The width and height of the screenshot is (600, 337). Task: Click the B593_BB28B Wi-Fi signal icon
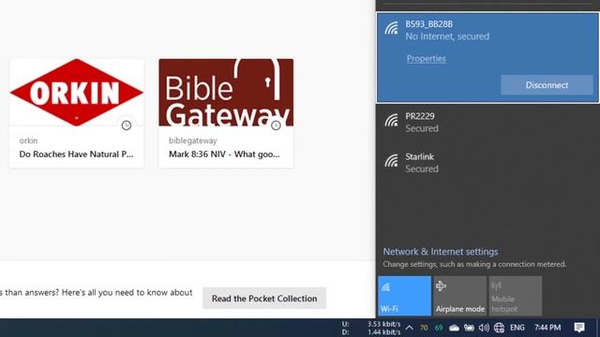[x=392, y=28]
